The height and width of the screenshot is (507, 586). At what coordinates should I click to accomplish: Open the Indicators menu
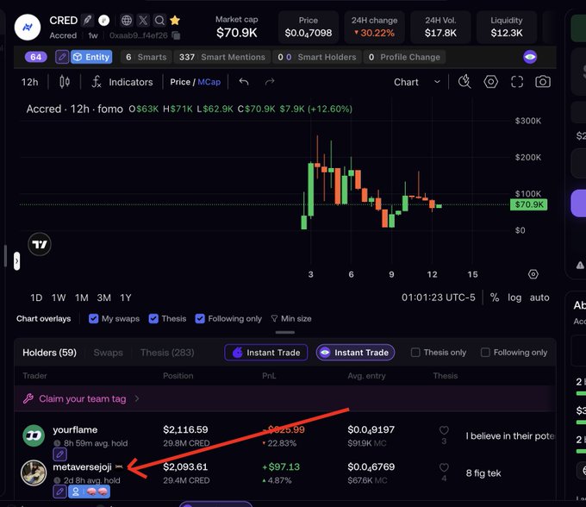(122, 82)
